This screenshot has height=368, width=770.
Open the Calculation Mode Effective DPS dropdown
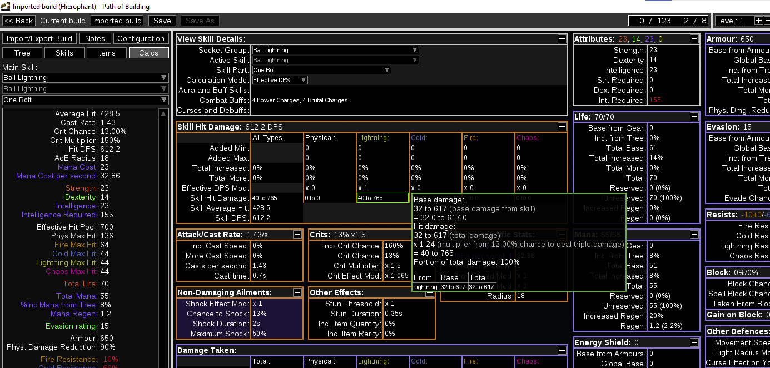280,80
